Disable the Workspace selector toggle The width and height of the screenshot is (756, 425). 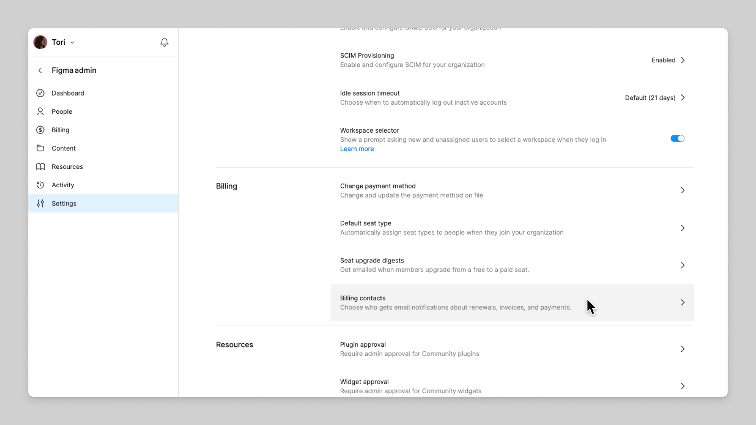pos(678,139)
